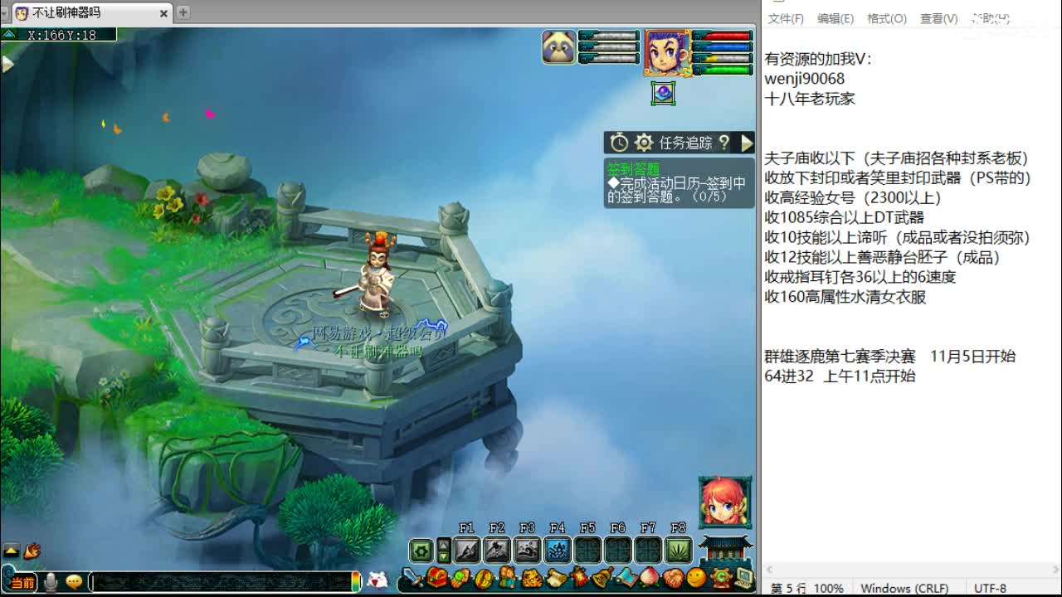
Task: Click the panda pet portrait
Action: (558, 47)
